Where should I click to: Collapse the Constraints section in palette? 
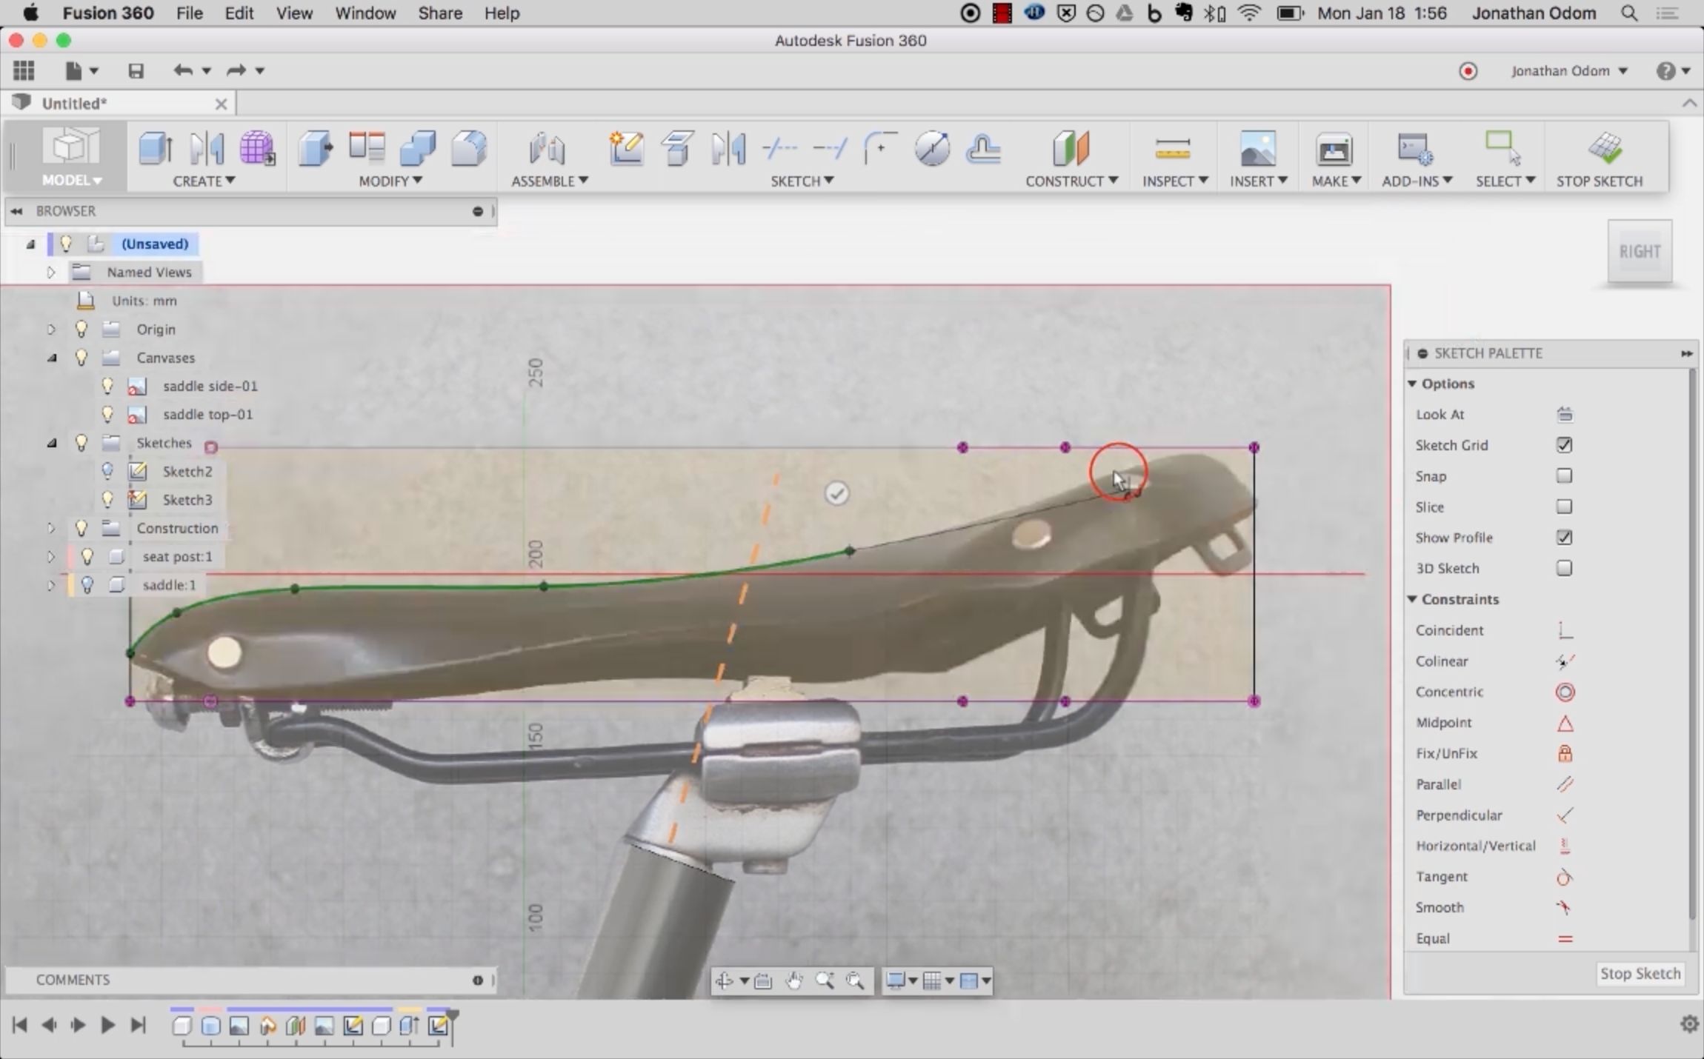[1412, 599]
